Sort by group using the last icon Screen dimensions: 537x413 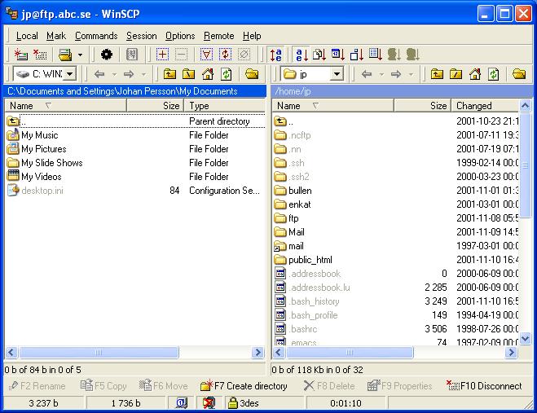(412, 55)
